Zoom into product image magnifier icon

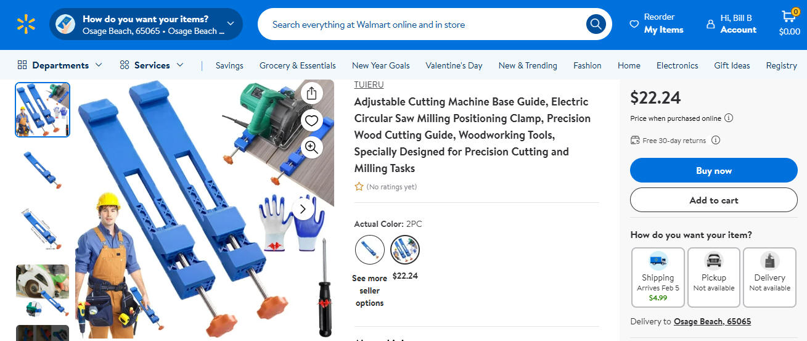click(x=311, y=147)
